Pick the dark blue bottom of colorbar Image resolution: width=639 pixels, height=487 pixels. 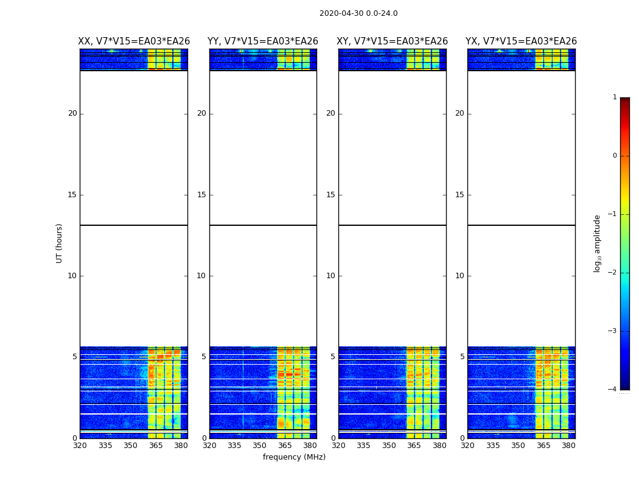point(624,386)
